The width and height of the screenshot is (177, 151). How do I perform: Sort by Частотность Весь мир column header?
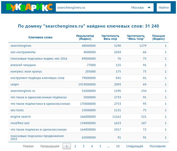pyautogui.click(x=110, y=37)
